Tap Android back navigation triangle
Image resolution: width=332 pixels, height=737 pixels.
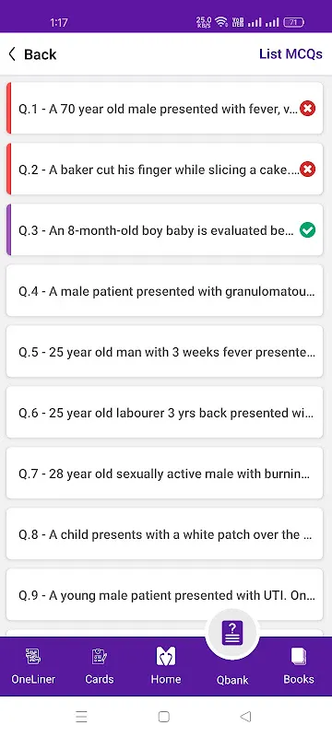[245, 717]
